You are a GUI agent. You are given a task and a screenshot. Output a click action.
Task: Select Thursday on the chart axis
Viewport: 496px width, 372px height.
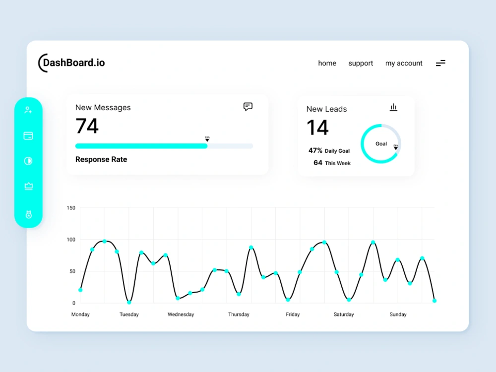(239, 314)
